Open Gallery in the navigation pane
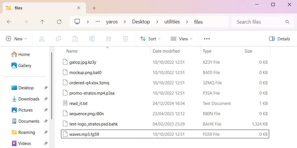Viewport: 297px width, 148px height. (x=21, y=66)
